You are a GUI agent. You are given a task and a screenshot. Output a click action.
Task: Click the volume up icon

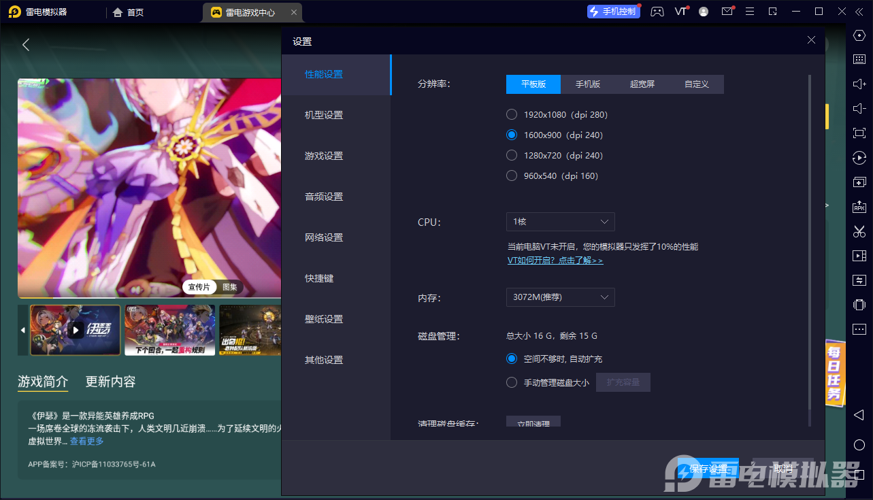(x=859, y=84)
